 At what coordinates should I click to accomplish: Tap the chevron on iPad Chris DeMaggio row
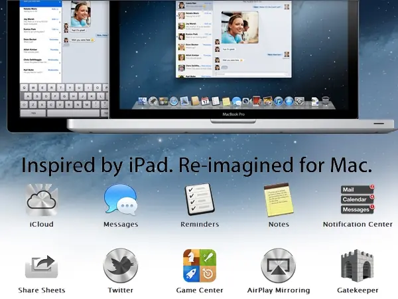(x=60, y=63)
